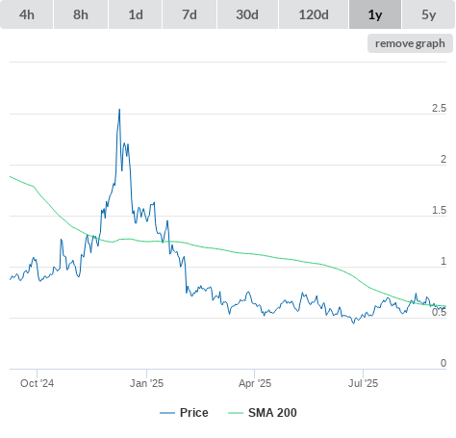Screen dimensions: 456x438
Task: Click the remove graph button
Action: click(410, 43)
